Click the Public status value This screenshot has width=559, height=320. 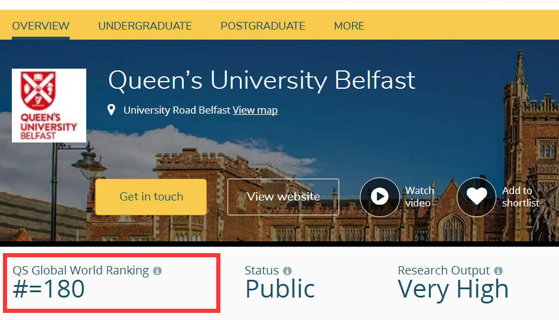(x=280, y=290)
